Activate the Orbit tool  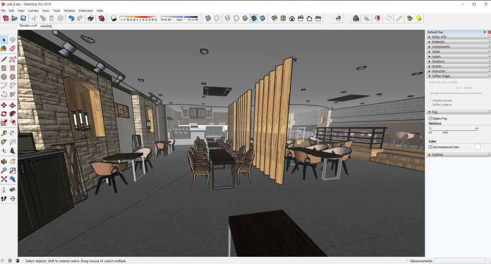pyautogui.click(x=4, y=162)
